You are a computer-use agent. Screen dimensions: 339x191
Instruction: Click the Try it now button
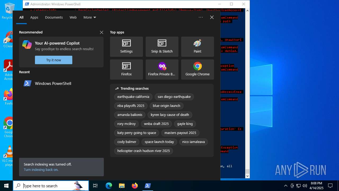click(53, 60)
